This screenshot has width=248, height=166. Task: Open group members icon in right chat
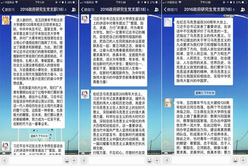(x=243, y=9)
